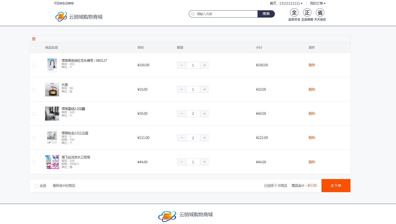Click the 正品保障 circle icon
This screenshot has height=224, width=396.
coord(307,13)
